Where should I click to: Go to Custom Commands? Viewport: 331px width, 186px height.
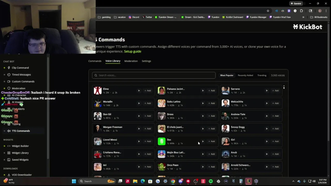coord(23,81)
